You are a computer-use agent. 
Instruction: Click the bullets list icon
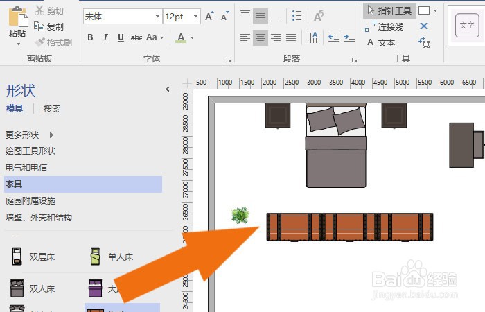(x=297, y=15)
